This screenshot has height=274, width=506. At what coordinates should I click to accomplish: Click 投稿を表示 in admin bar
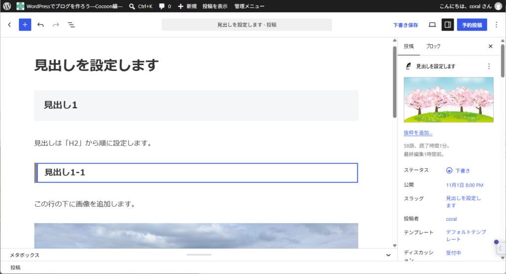tap(215, 6)
